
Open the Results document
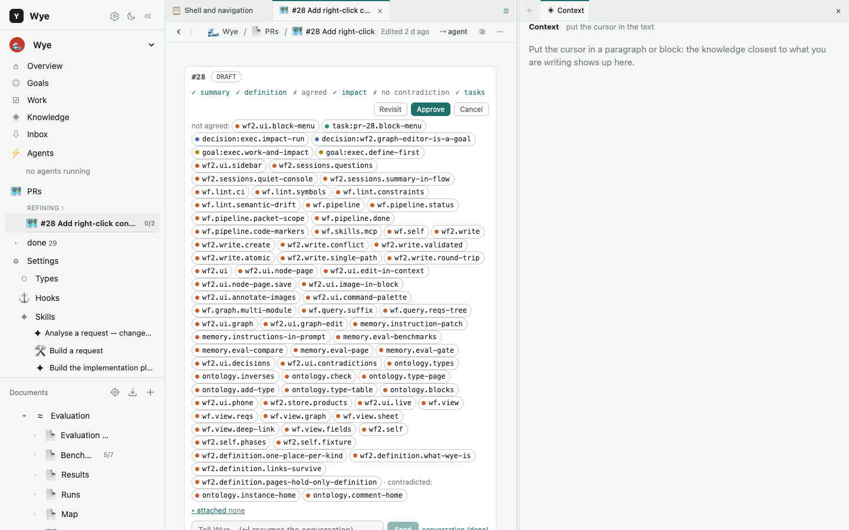pos(75,475)
